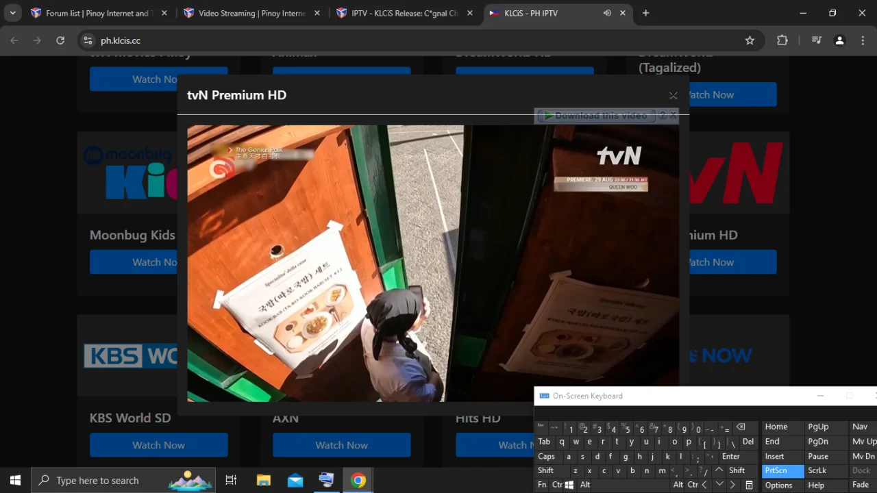The image size is (877, 493).
Task: Click the Windows logo key on the keyboard
Action: point(569,485)
